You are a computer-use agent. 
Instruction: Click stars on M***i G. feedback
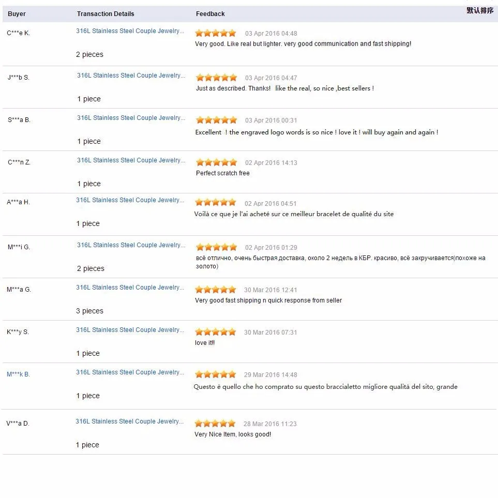tap(216, 247)
